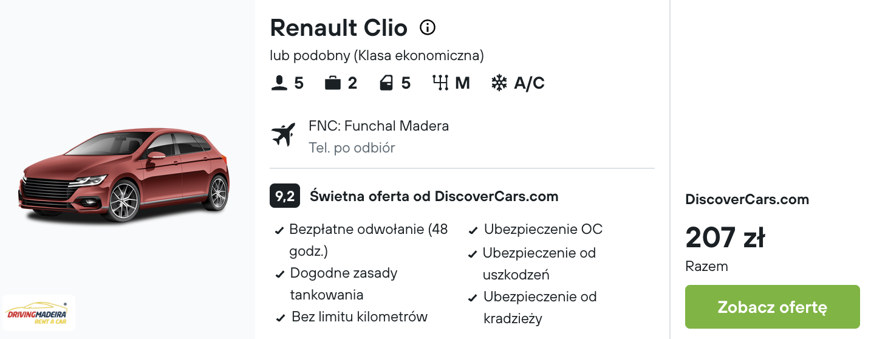Click the Świetna oferta od DiscoverCars.com heading
871x339 pixels.
[434, 196]
